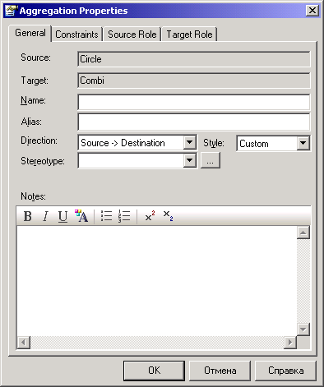The width and height of the screenshot is (324, 387).
Task: Expand the Stereotype dropdown list
Action: tap(190, 160)
